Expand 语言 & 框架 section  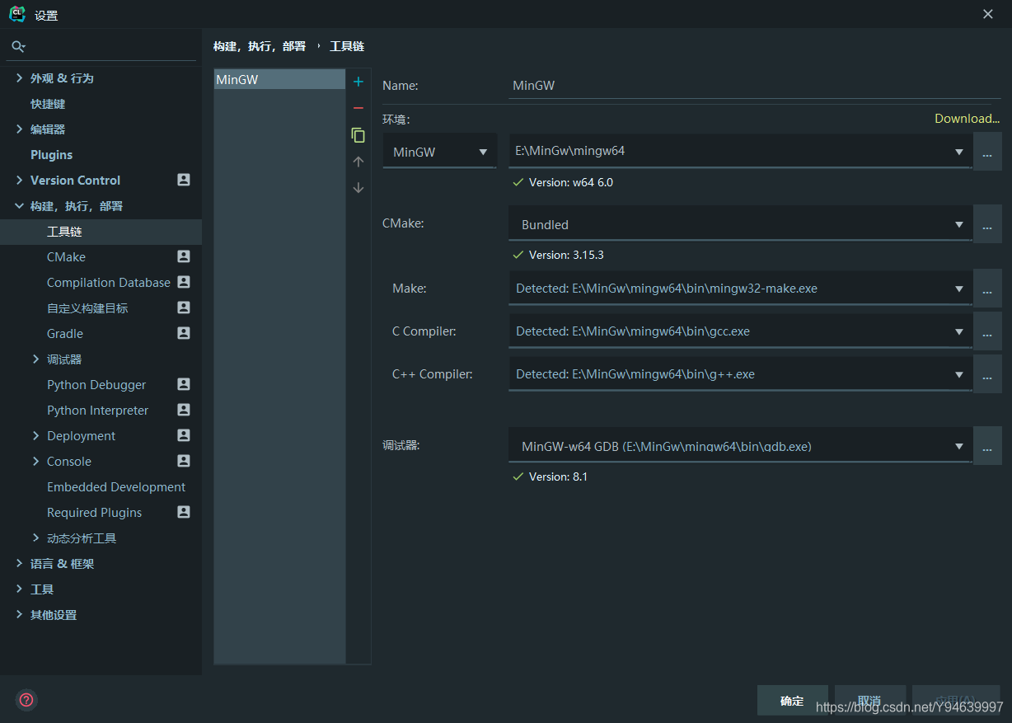(19, 563)
